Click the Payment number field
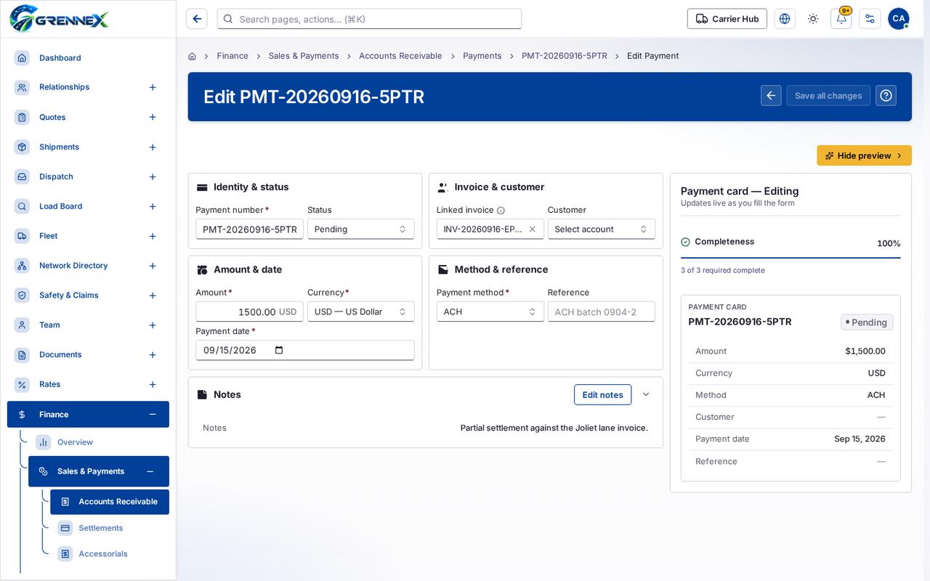This screenshot has width=930, height=581. 249,229
